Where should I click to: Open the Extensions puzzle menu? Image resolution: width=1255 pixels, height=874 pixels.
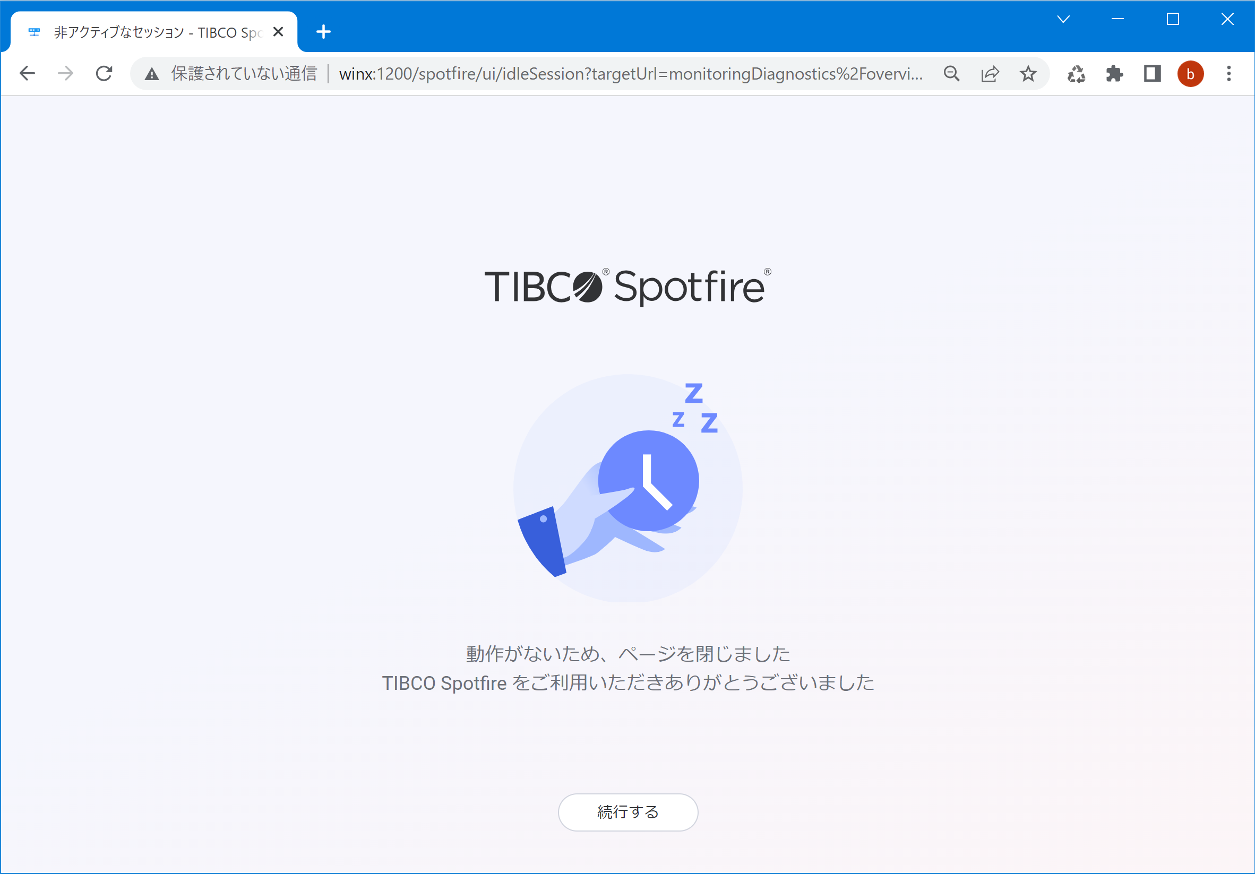pos(1114,74)
